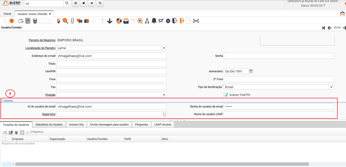Viewport: 346px width, 167px height.
Task: Expand the Tipo de Notificação dropdown
Action: [x=331, y=87]
